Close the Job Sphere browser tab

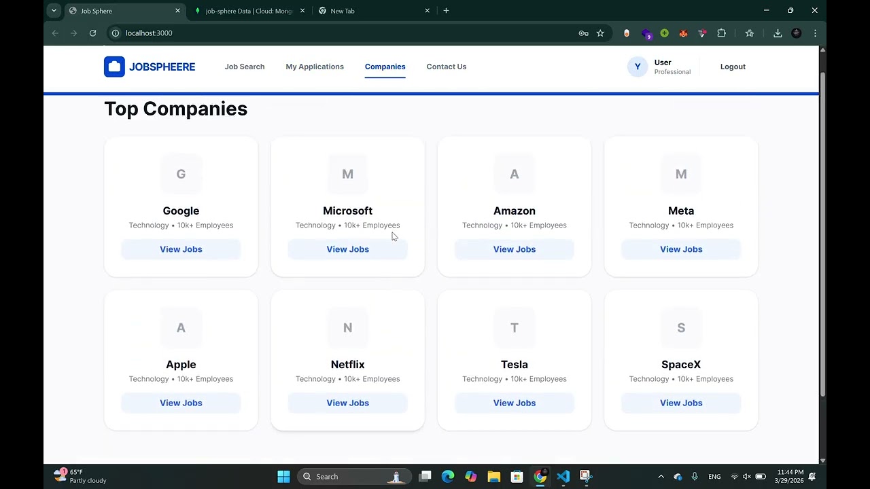[x=177, y=11]
